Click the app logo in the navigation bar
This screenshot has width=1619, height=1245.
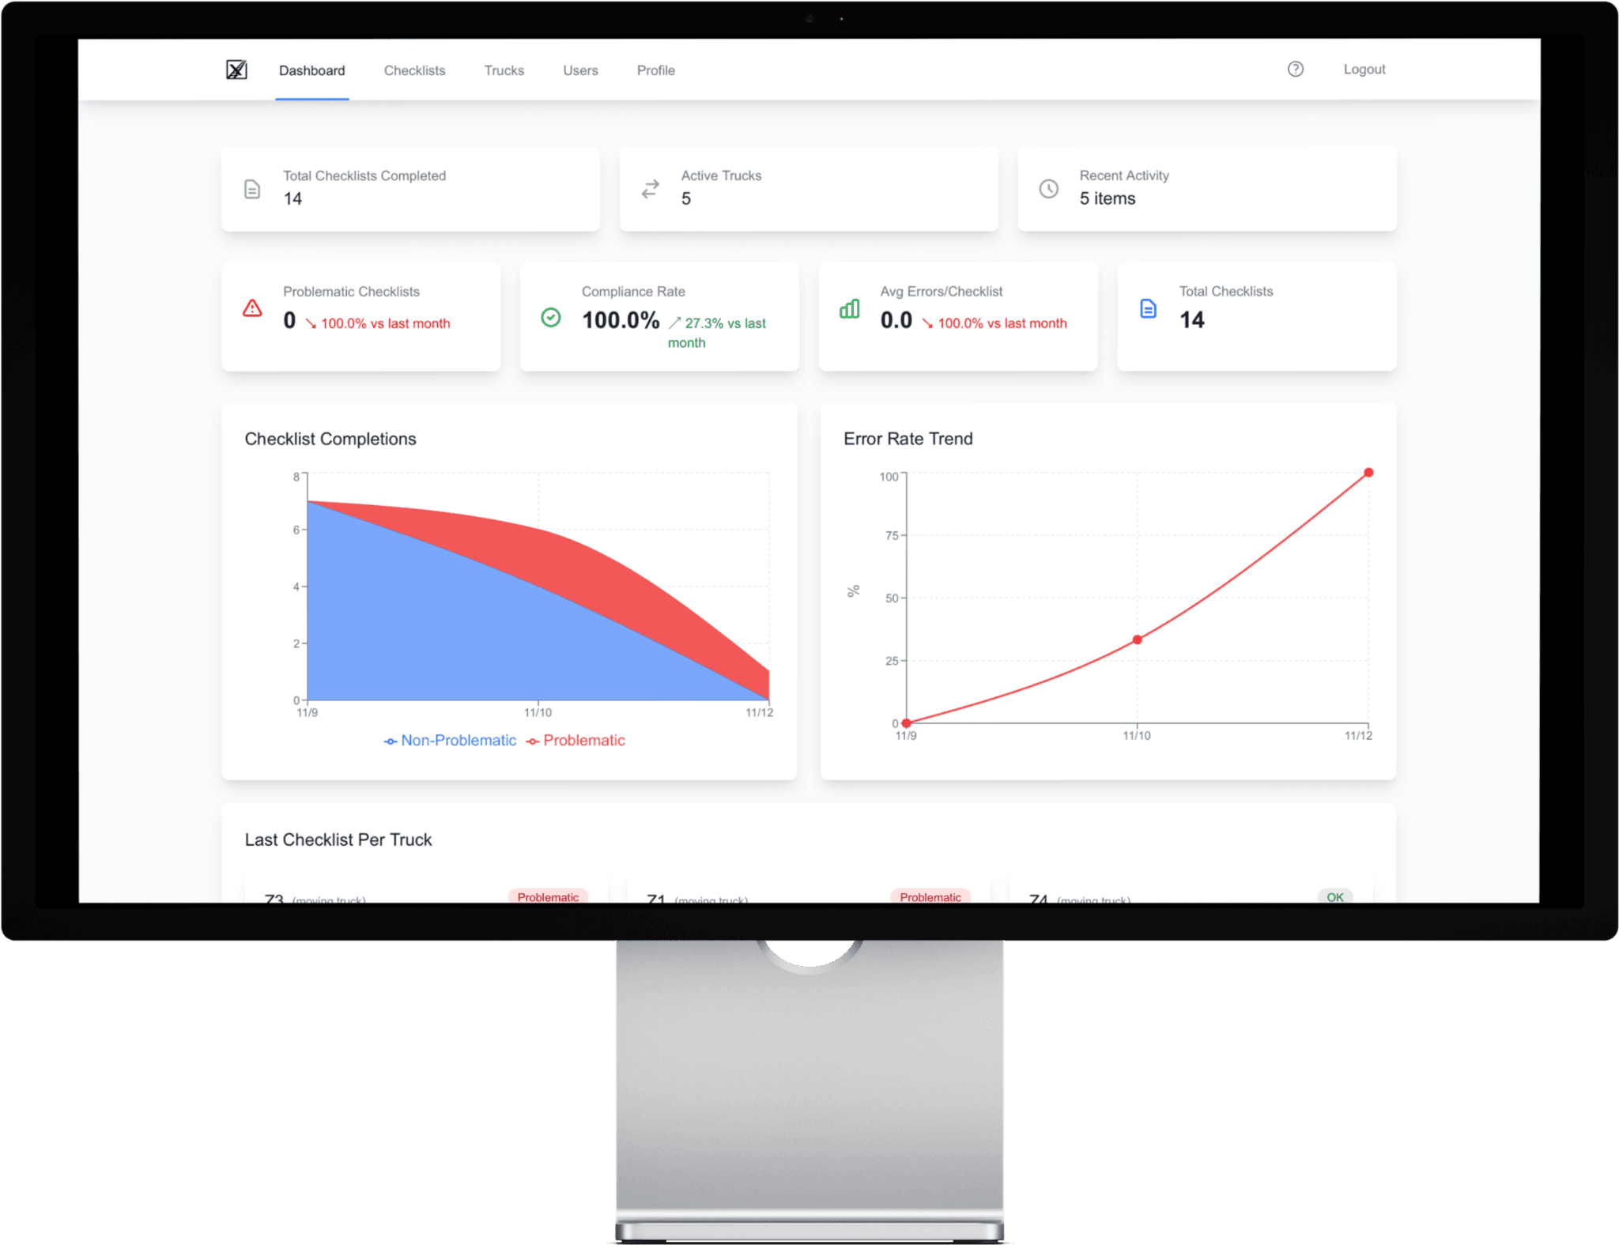[x=236, y=70]
